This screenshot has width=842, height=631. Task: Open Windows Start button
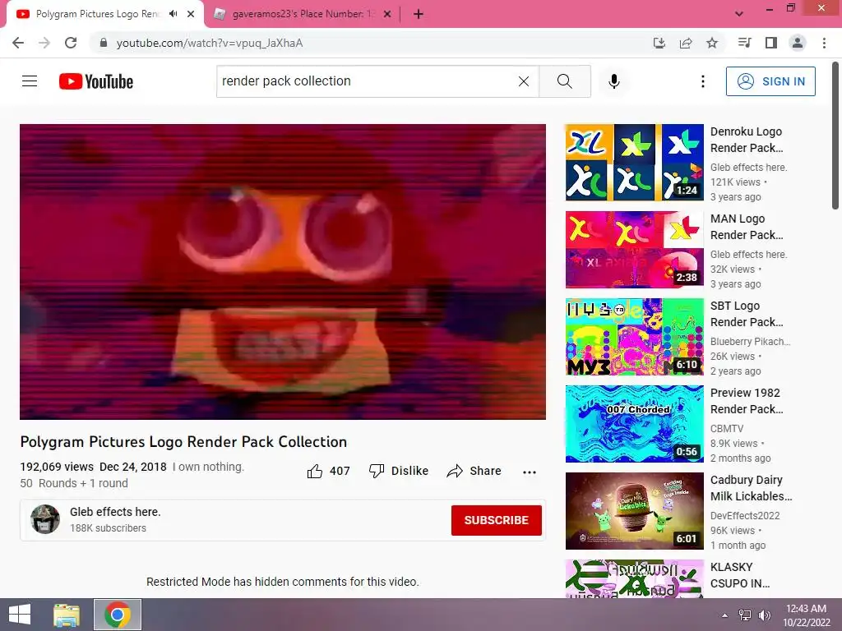pos(20,615)
